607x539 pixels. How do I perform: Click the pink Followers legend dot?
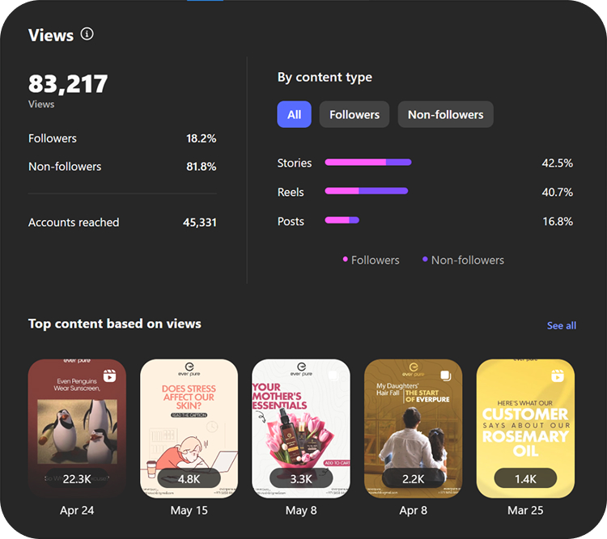point(346,260)
